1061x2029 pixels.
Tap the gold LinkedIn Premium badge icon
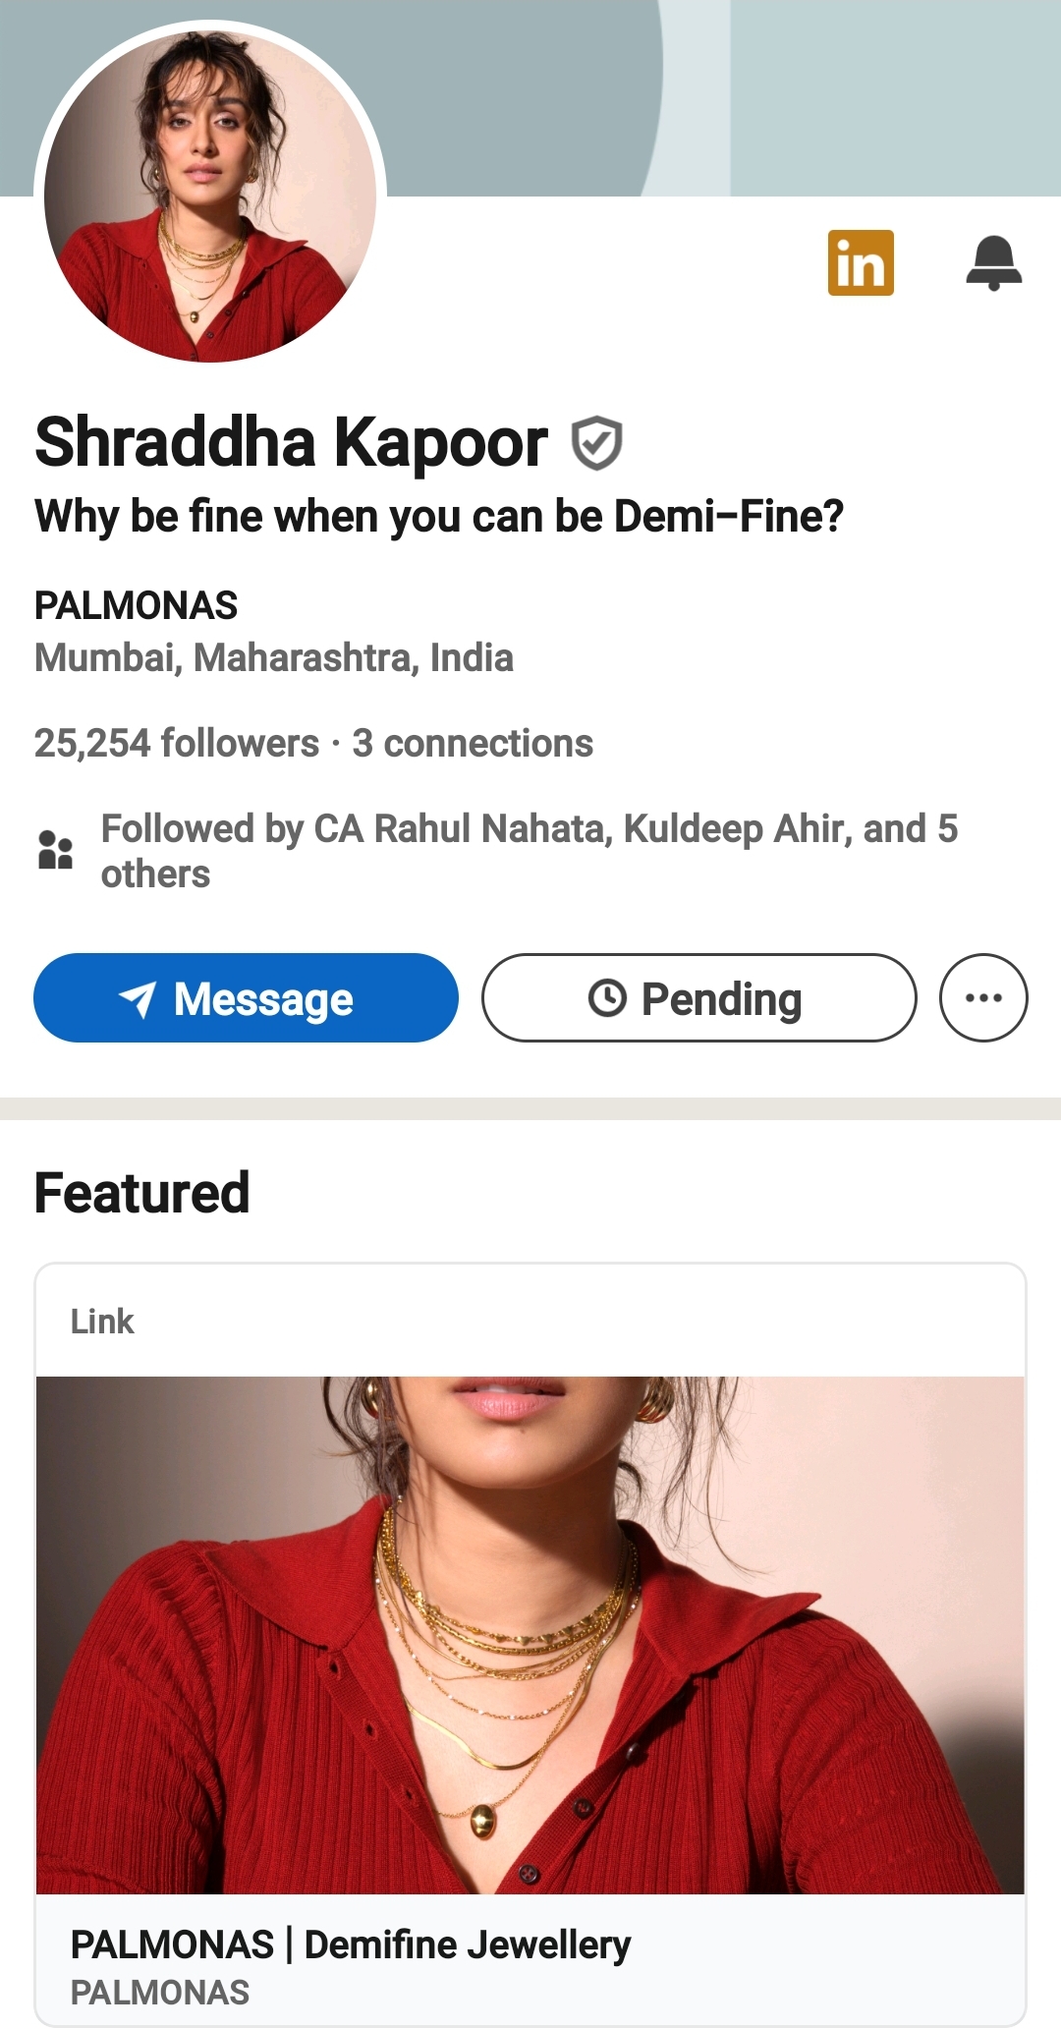[861, 263]
